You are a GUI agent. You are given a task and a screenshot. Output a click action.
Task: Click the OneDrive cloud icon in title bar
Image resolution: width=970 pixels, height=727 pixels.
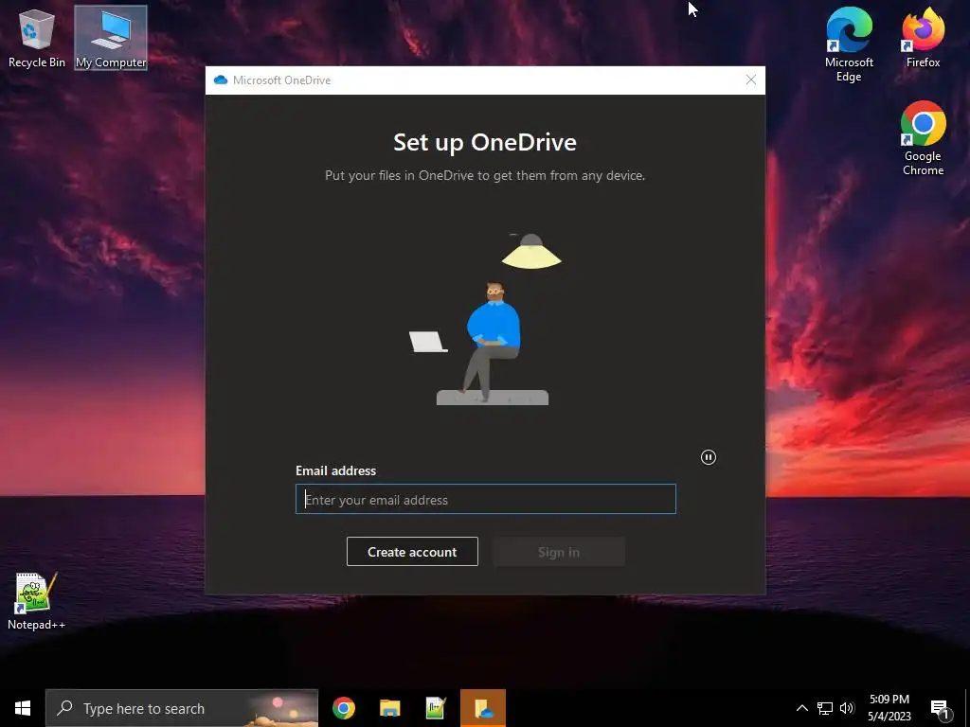pyautogui.click(x=220, y=80)
